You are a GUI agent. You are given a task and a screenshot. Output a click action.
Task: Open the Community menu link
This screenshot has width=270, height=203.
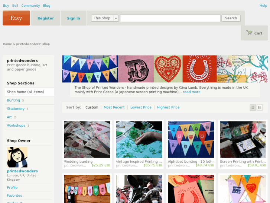click(x=30, y=6)
